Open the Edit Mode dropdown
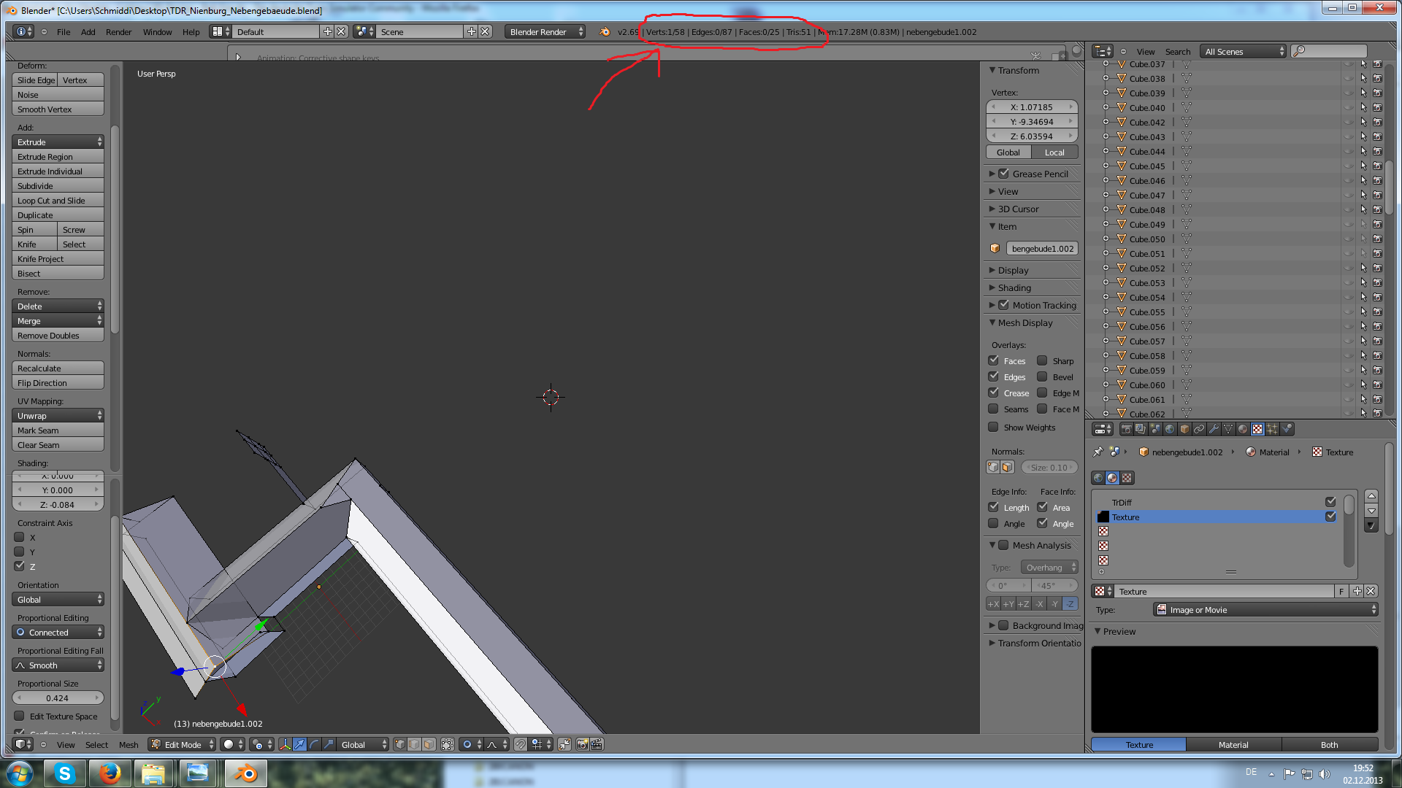 (182, 744)
